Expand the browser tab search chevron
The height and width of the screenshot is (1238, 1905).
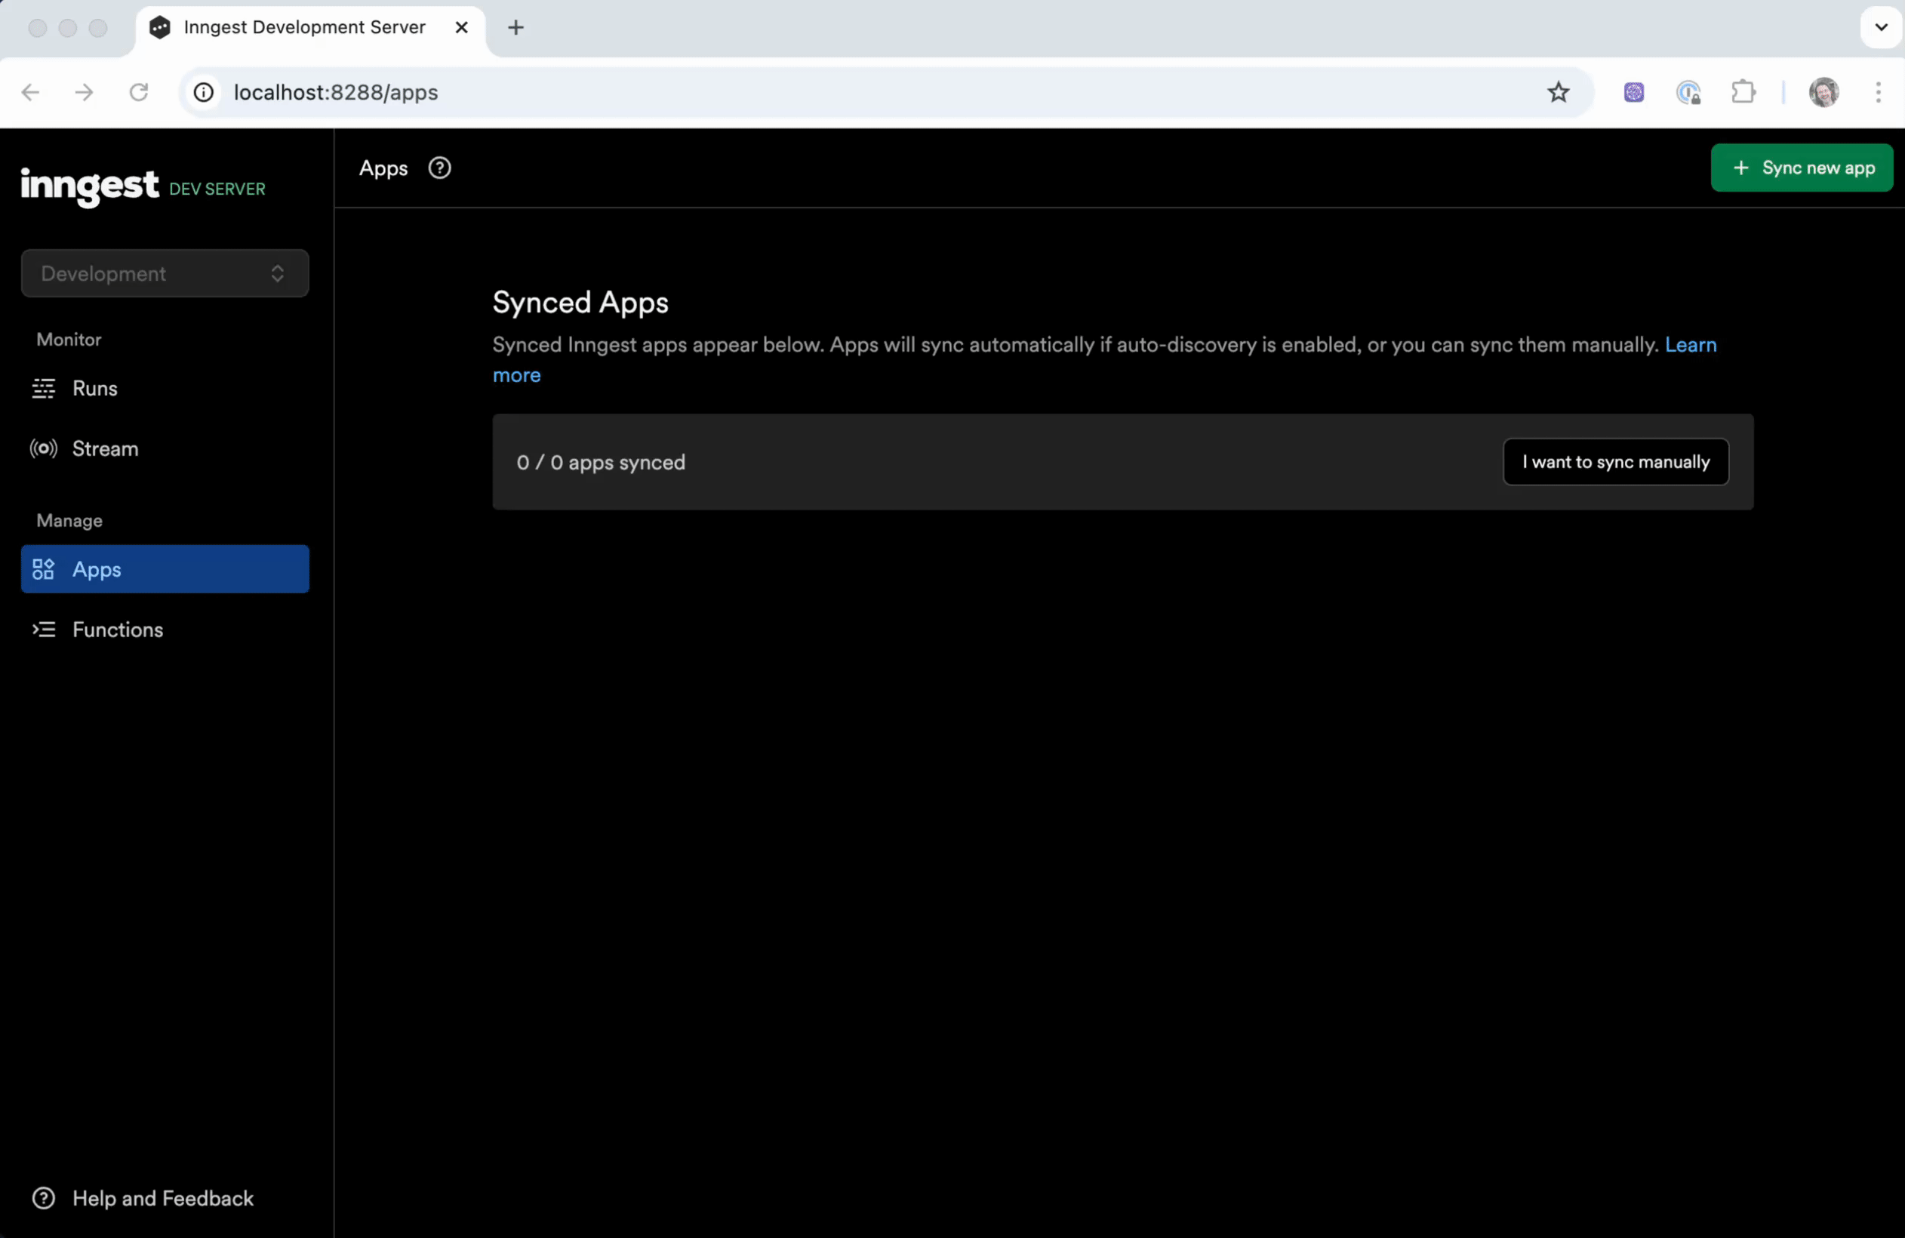[x=1880, y=26]
